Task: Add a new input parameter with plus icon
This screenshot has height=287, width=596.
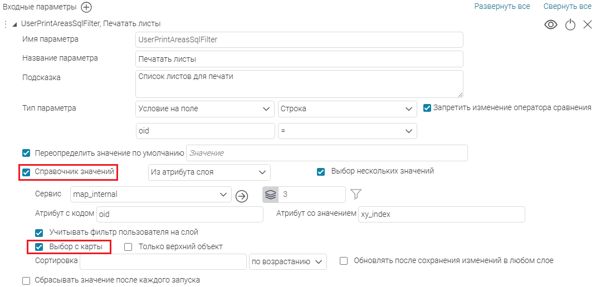Action: click(86, 7)
